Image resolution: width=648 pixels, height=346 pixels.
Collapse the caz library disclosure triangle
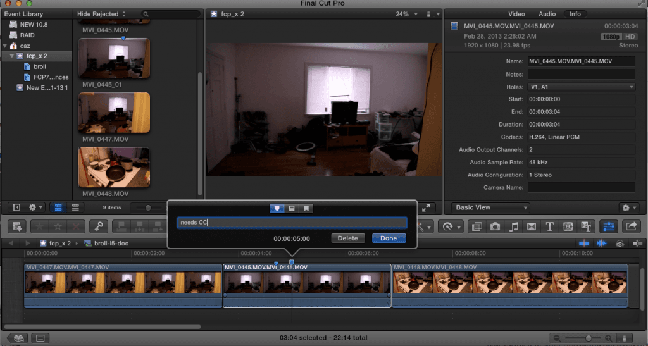tap(5, 46)
